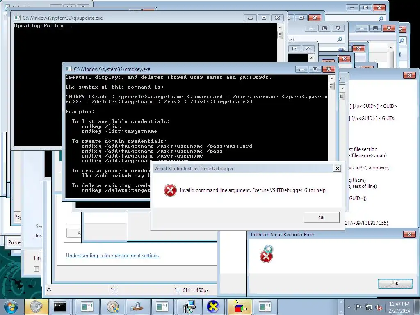Click the gpupdate.exe scrollbar thumb
Screen dimensions: 420x315
(x=281, y=35)
